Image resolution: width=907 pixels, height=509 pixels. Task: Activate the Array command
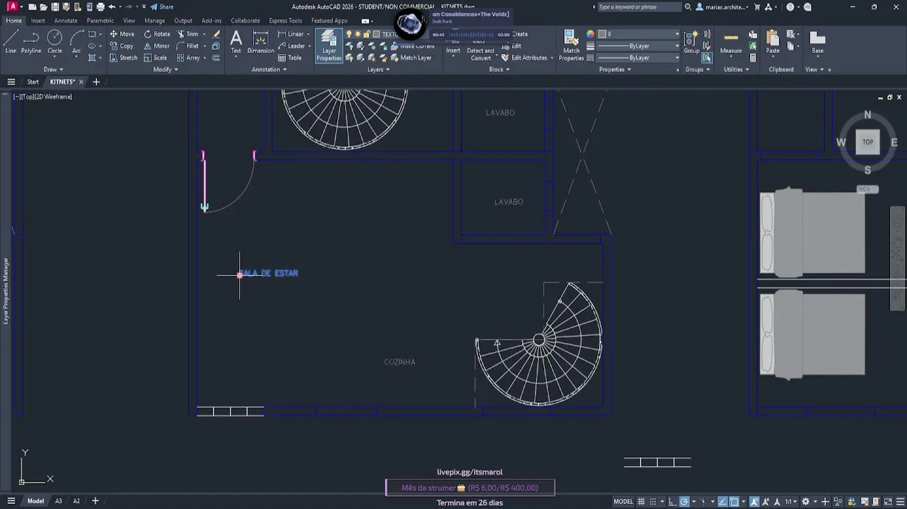click(189, 58)
